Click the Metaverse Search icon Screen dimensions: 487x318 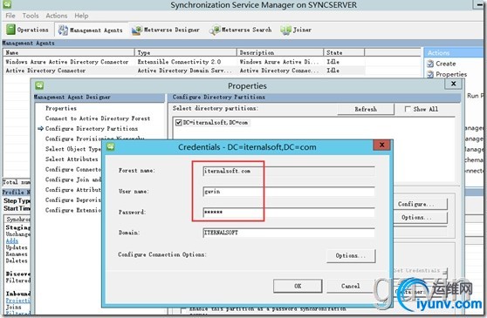tap(215, 30)
